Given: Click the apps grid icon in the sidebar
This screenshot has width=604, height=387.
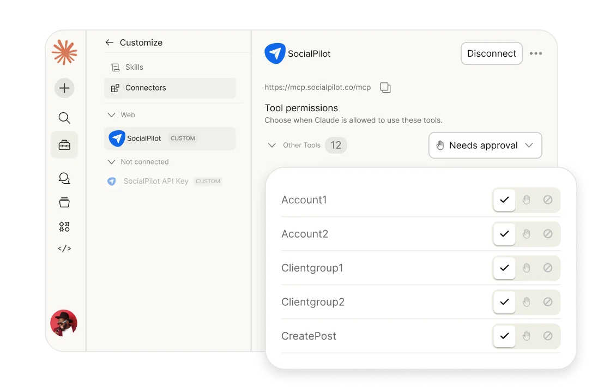Looking at the screenshot, I should (64, 226).
